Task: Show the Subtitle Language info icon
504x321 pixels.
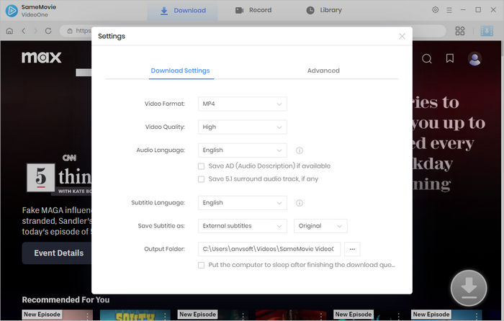Action: (300, 203)
